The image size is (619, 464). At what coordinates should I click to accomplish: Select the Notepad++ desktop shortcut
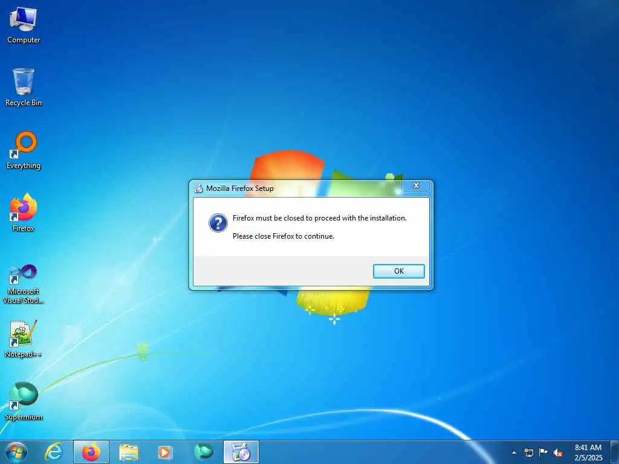24,339
